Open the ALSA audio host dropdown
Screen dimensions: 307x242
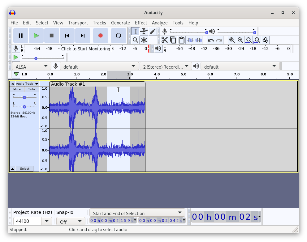(x=32, y=66)
